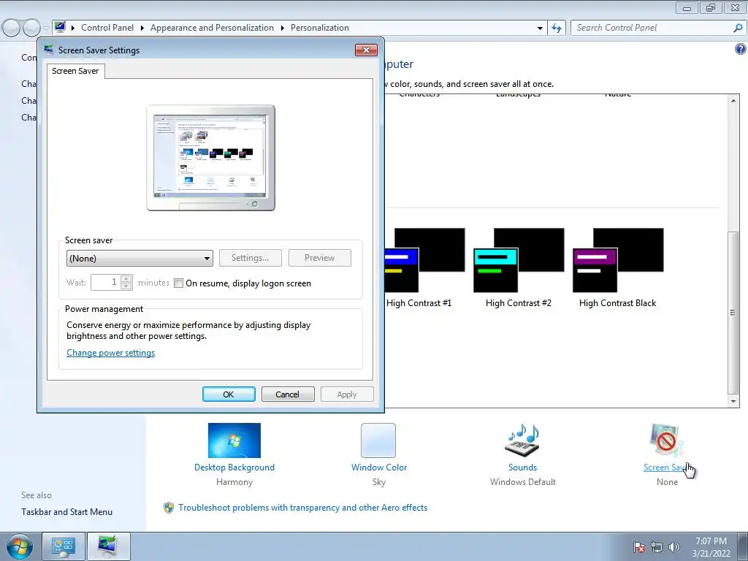Expand arrow after Appearance and Personalization breadcrumb
This screenshot has height=561, width=748.
click(283, 28)
